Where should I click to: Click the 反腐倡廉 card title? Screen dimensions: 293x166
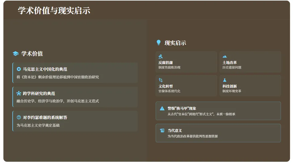[165, 63]
